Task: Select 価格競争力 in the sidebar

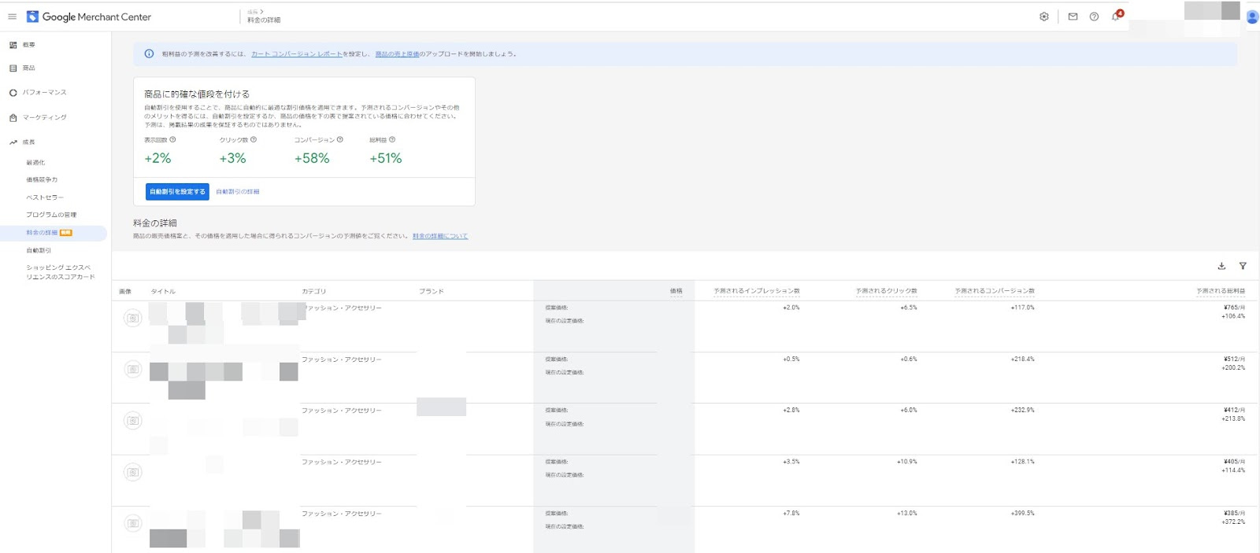Action: pos(42,180)
